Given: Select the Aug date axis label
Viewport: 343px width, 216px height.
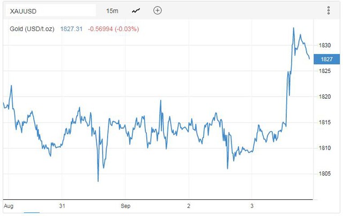Looking at the screenshot, I should click(x=9, y=206).
